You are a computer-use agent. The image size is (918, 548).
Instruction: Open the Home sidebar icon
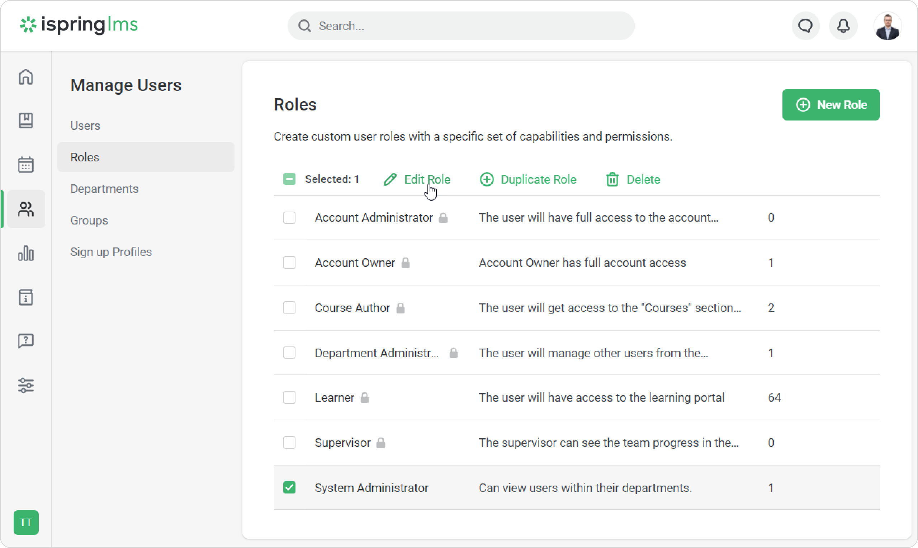(26, 77)
